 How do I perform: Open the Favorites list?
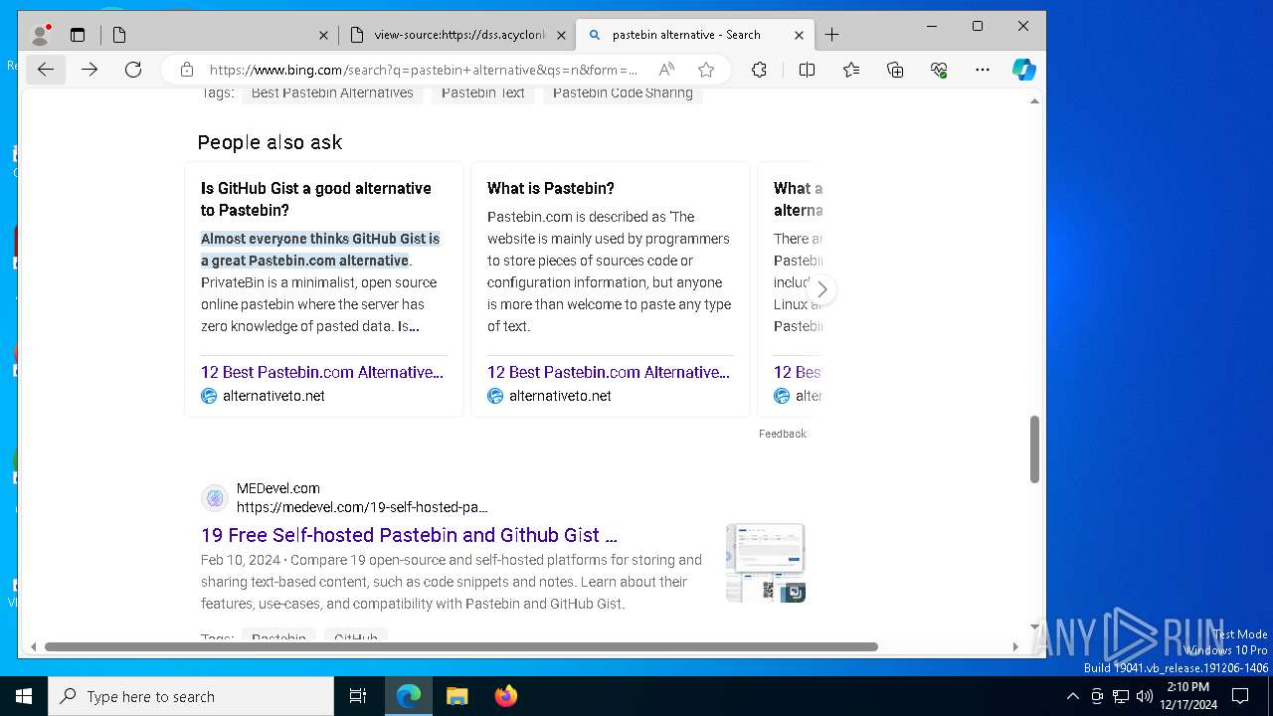[851, 70]
